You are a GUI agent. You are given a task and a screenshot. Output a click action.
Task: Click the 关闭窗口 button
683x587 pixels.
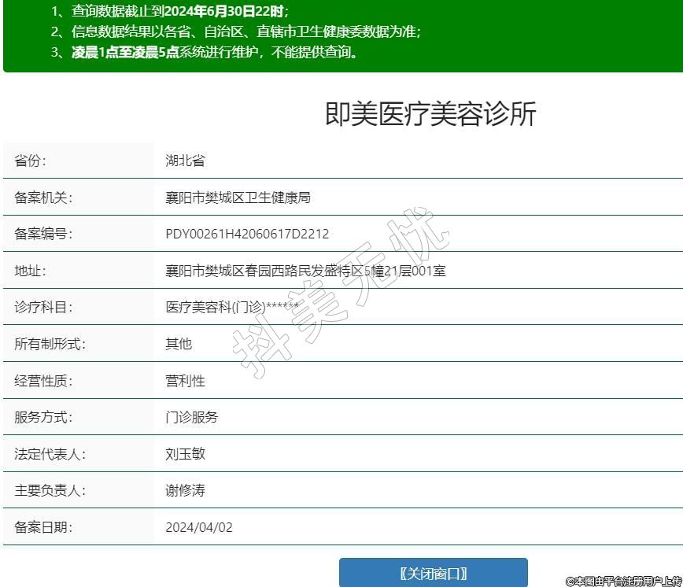pyautogui.click(x=433, y=573)
